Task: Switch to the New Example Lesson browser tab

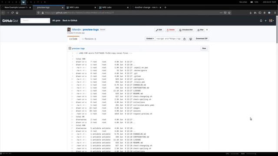Action: pyautogui.click(x=16, y=7)
